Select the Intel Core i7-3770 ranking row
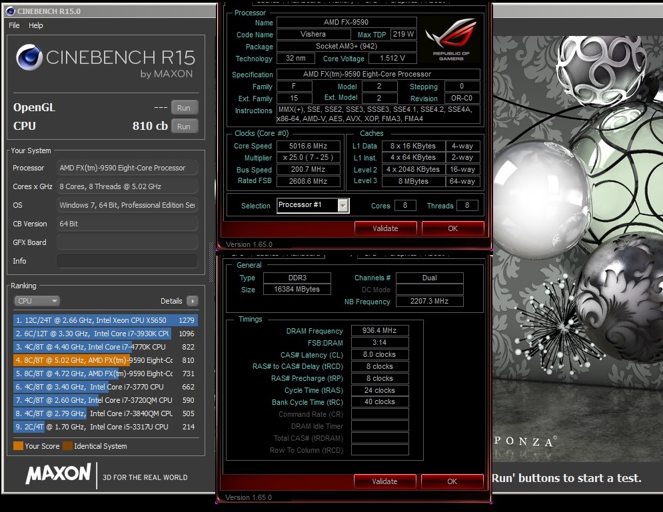The height and width of the screenshot is (512, 663). 106,387
